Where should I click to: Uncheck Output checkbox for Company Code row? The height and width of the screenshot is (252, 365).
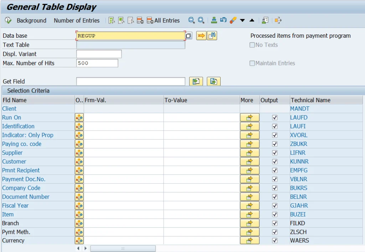(275, 188)
